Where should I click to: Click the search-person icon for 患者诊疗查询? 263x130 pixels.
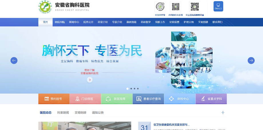point(139,99)
